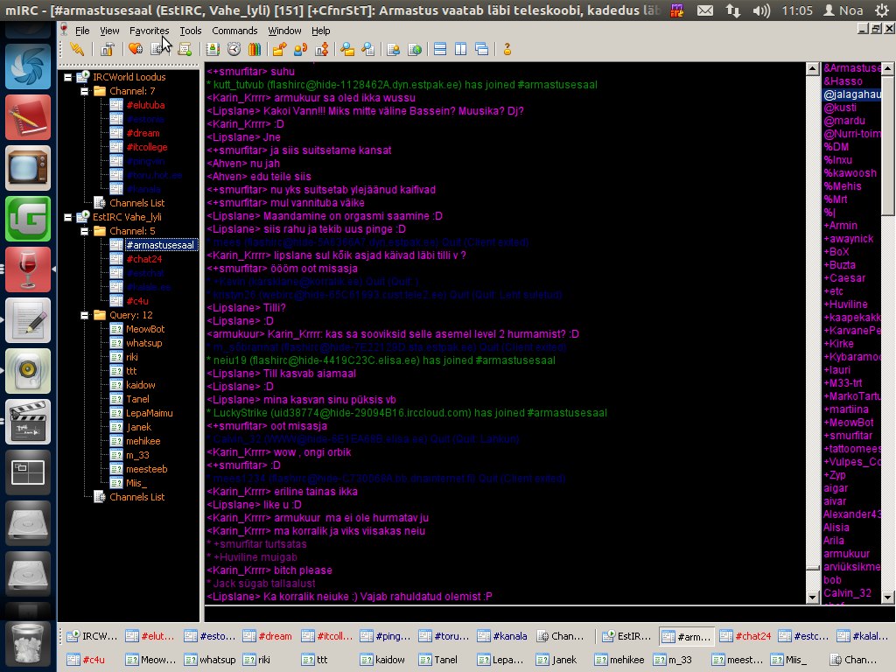The height and width of the screenshot is (672, 896).
Task: Open the Timer clock toolbar icon
Action: click(x=234, y=50)
